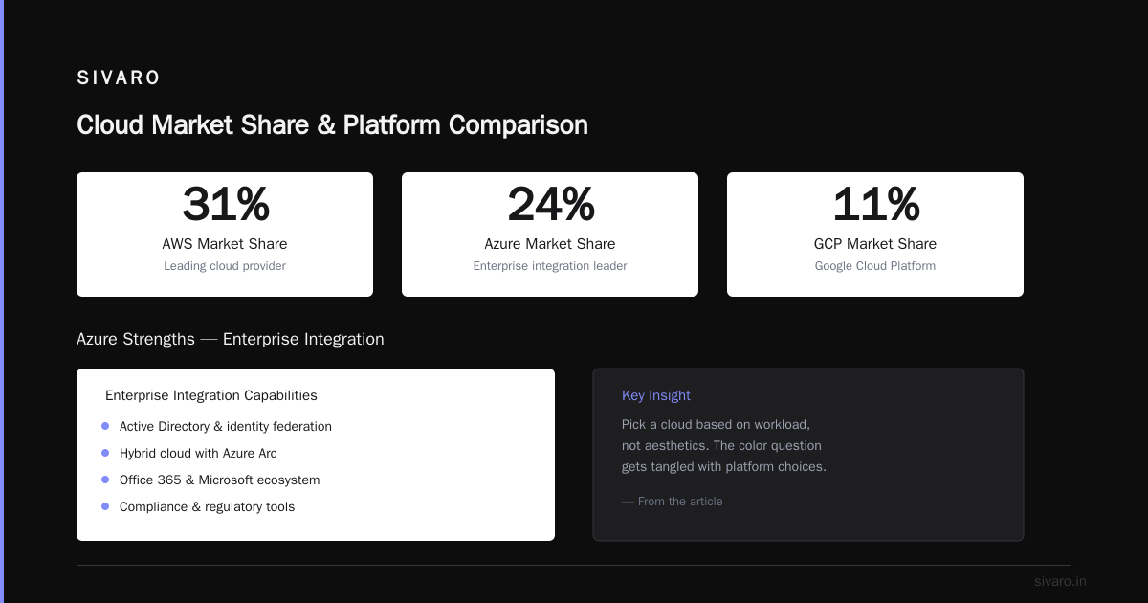Click the From the article attribution
Image resolution: width=1148 pixels, height=603 pixels.
(x=673, y=502)
